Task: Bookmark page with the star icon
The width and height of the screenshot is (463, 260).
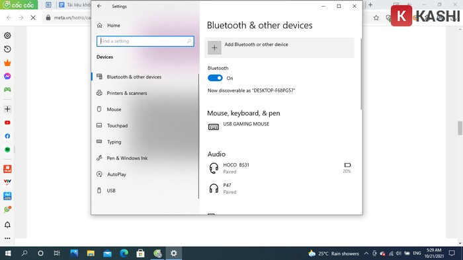Action: 376,18
